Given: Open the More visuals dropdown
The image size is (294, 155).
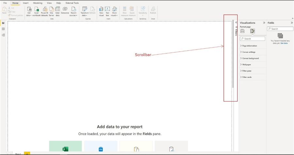Looking at the screenshot, I should 114,12.
